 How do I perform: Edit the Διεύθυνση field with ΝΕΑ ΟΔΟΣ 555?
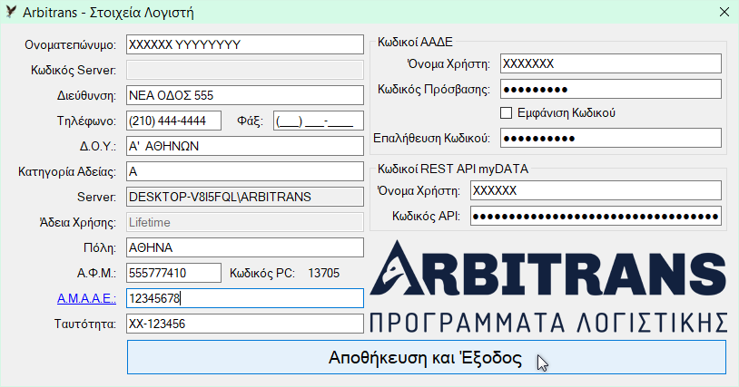(x=244, y=95)
